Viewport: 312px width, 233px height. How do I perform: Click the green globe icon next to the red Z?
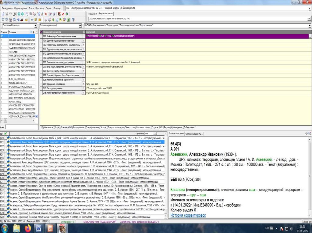67,14
